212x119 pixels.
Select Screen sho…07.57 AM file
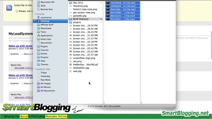pyautogui.click(x=85, y=55)
